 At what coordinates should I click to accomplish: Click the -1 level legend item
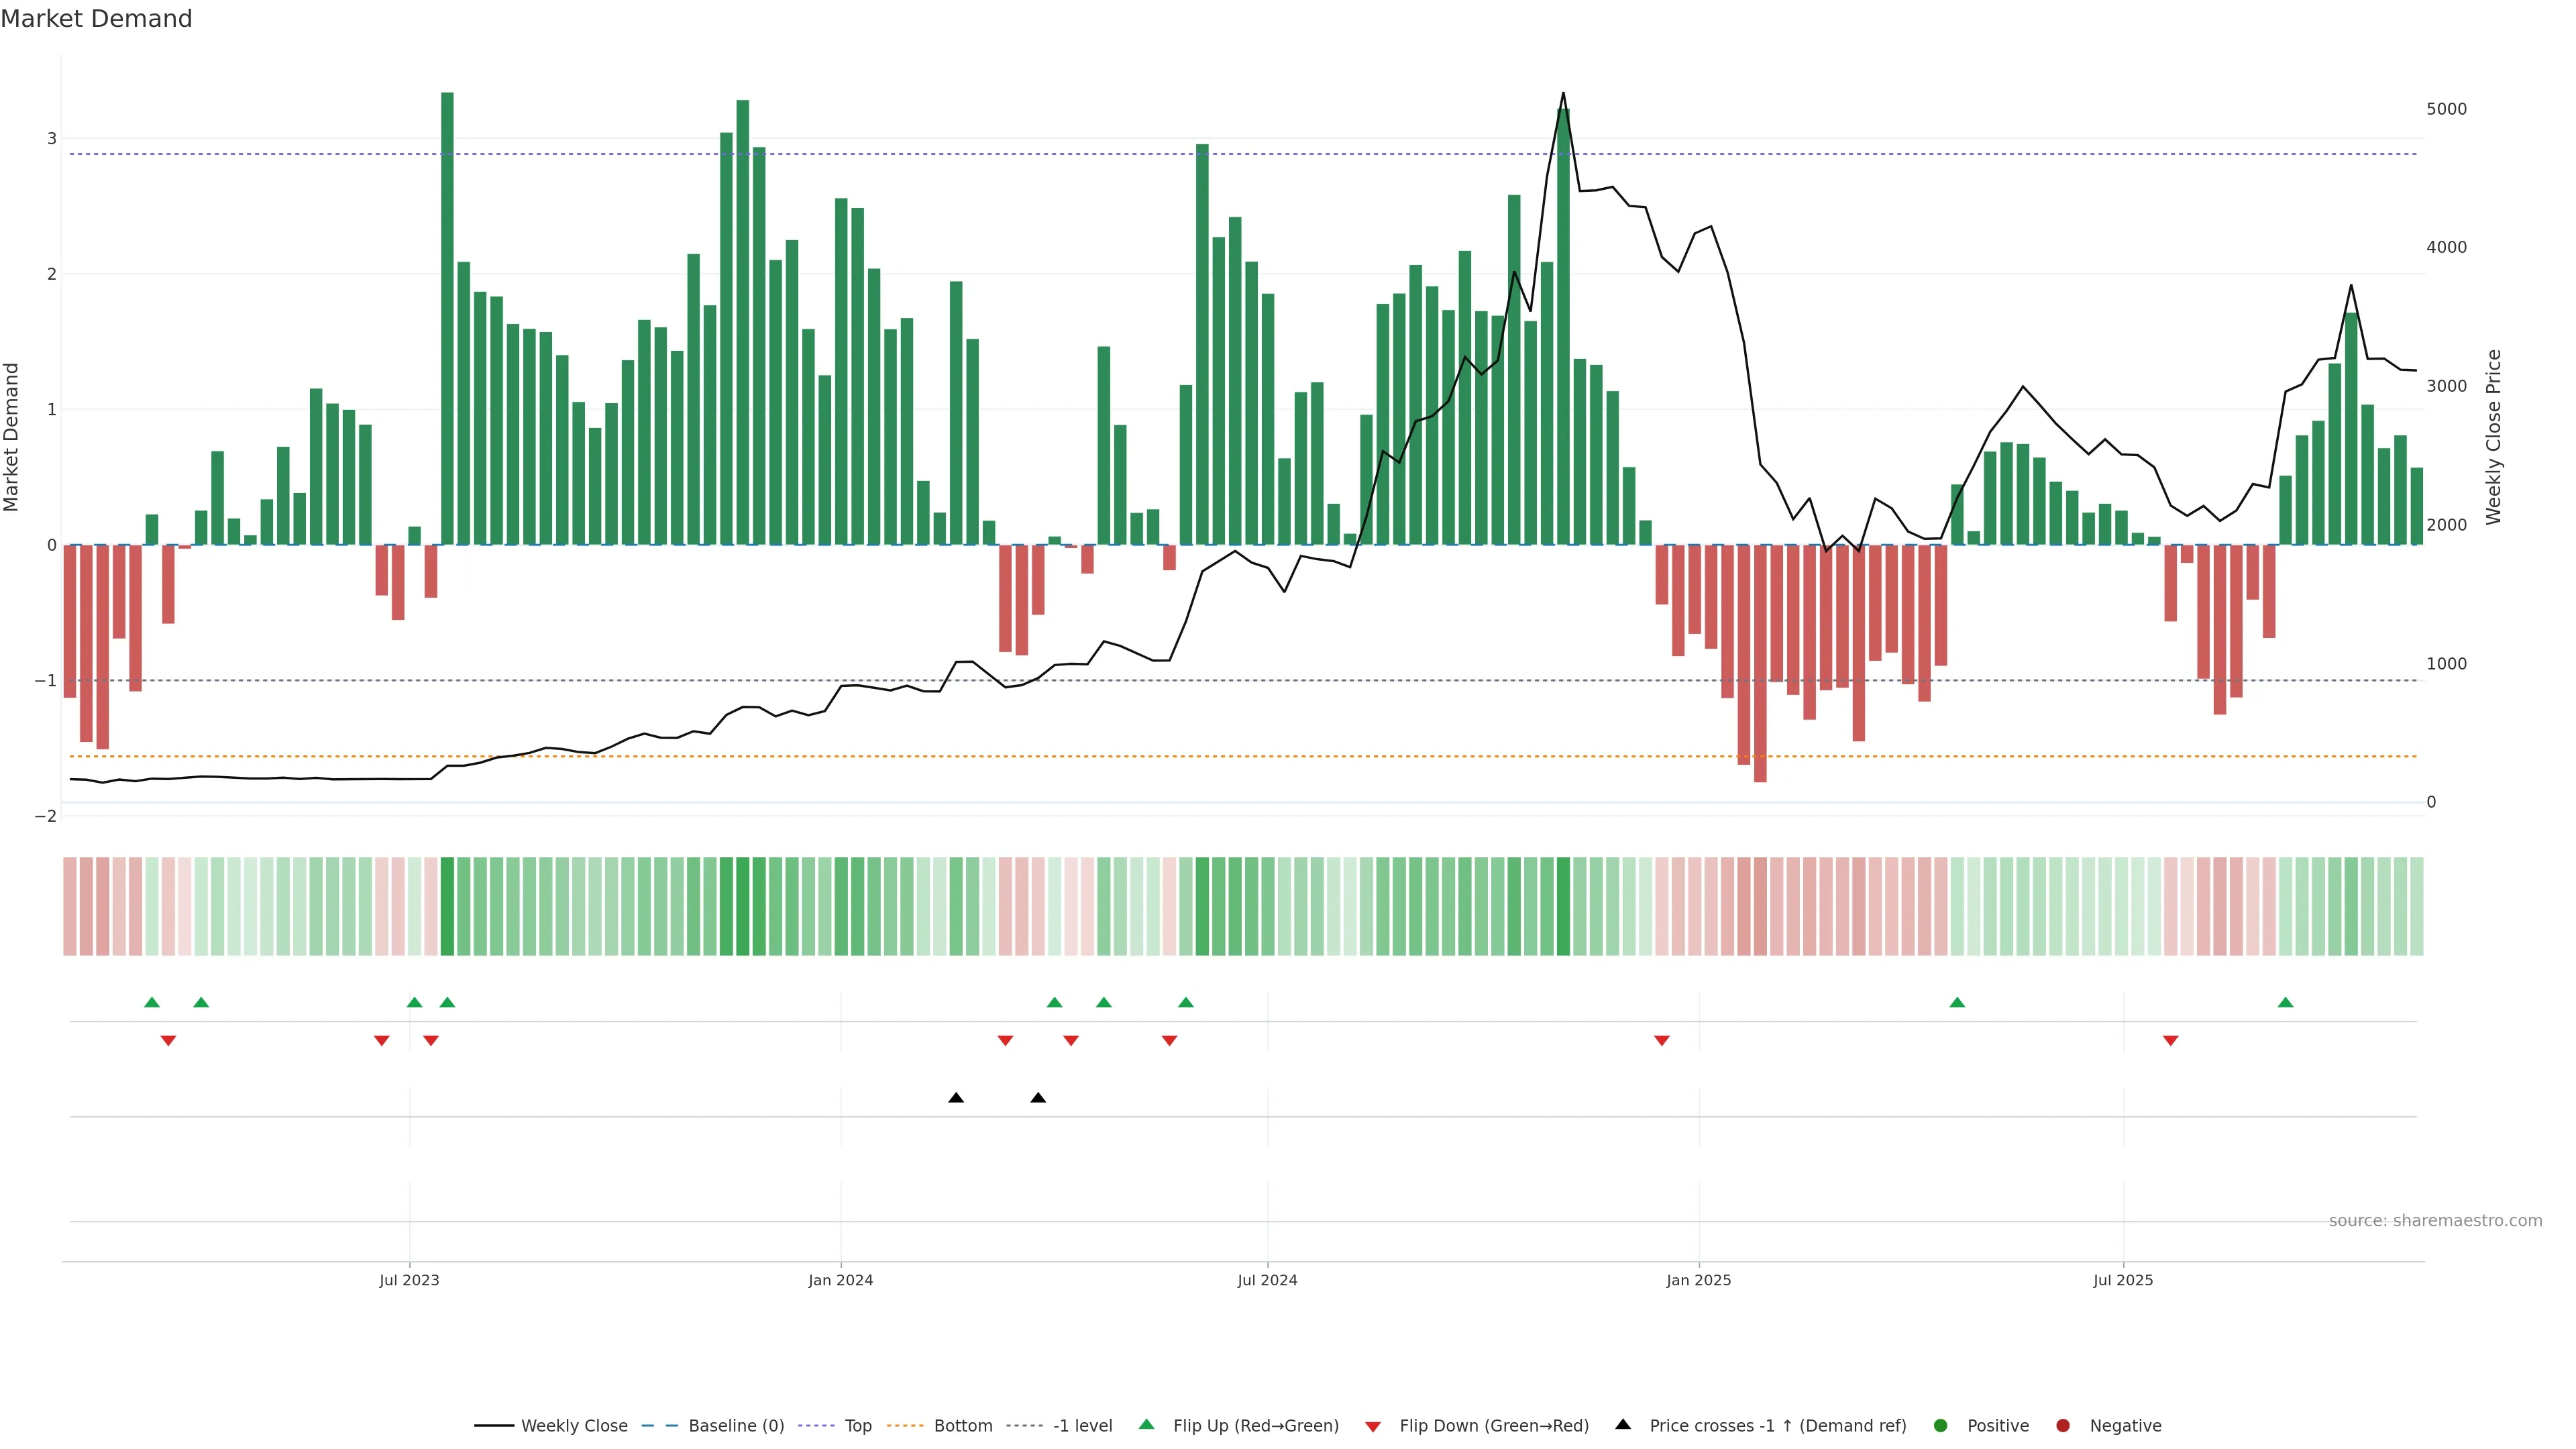pos(1082,1426)
